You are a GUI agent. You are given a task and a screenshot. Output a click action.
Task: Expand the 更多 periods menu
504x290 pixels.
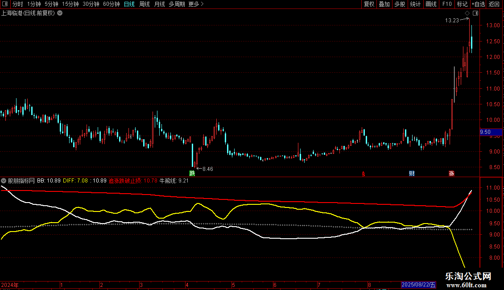click(196, 4)
